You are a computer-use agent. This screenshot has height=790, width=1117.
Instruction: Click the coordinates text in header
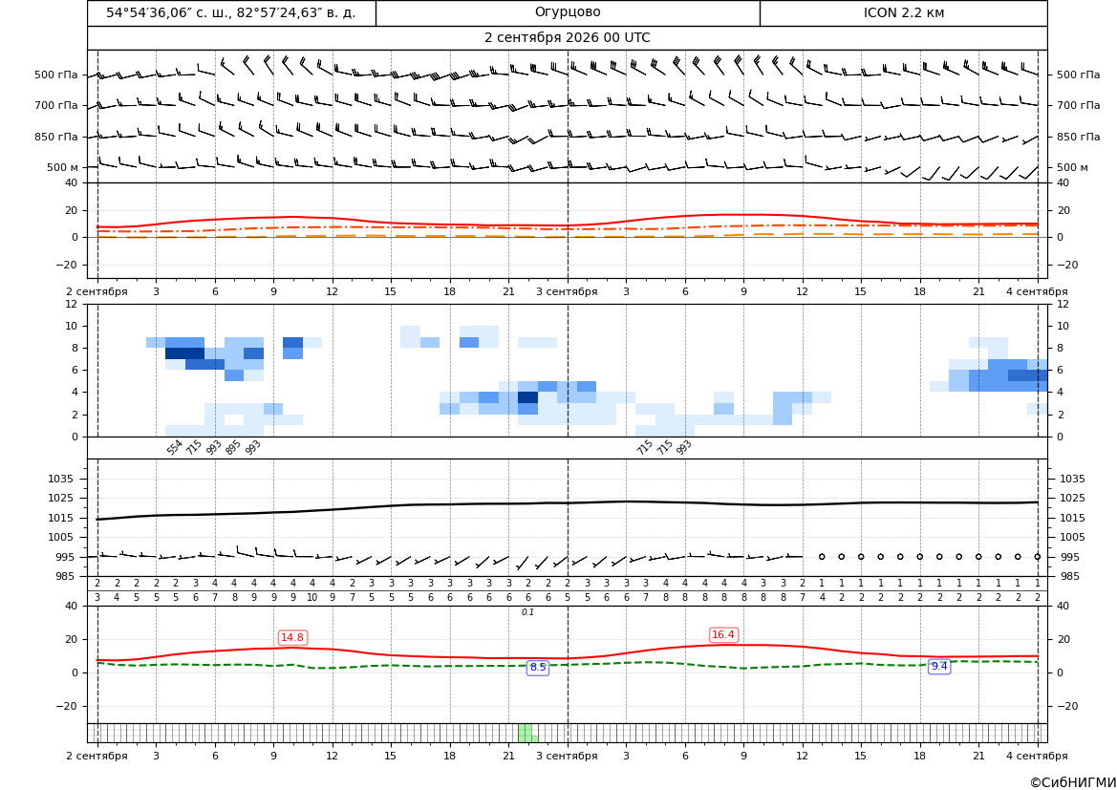click(x=231, y=12)
